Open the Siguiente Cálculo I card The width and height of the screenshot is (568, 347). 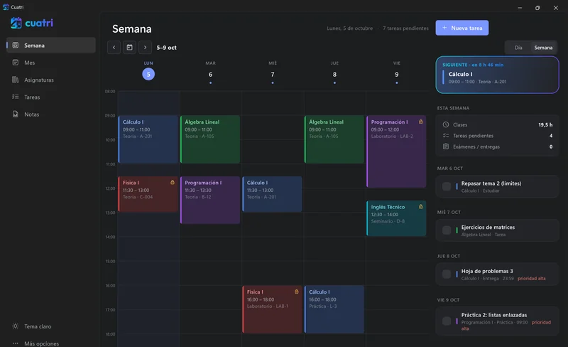[497, 75]
